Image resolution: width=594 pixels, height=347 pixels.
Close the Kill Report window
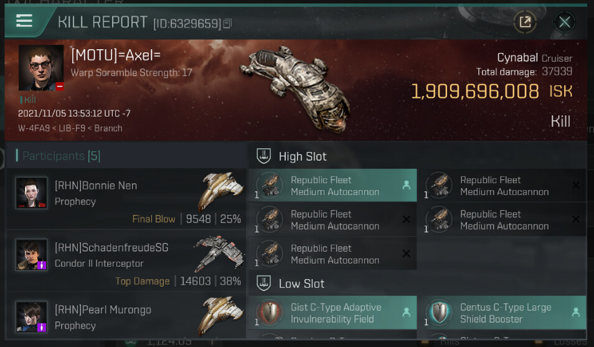click(564, 22)
